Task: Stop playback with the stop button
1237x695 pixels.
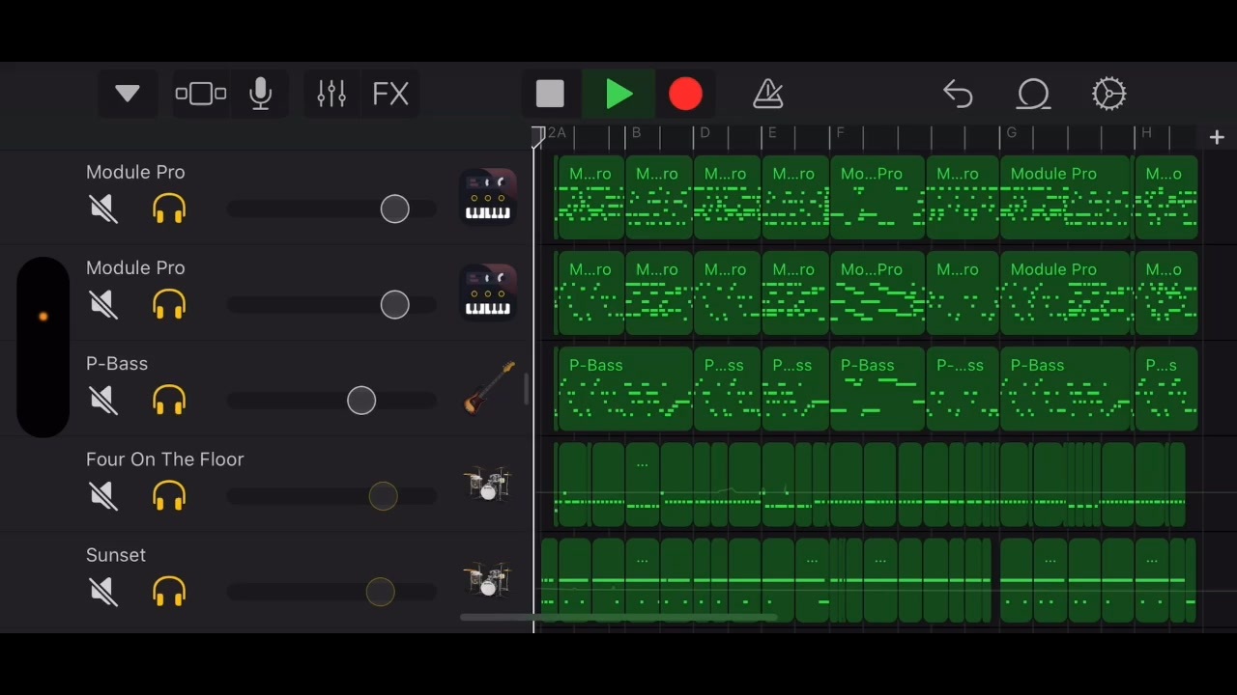Action: 550,94
